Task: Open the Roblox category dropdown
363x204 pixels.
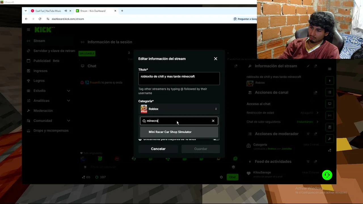Action: pos(179,109)
